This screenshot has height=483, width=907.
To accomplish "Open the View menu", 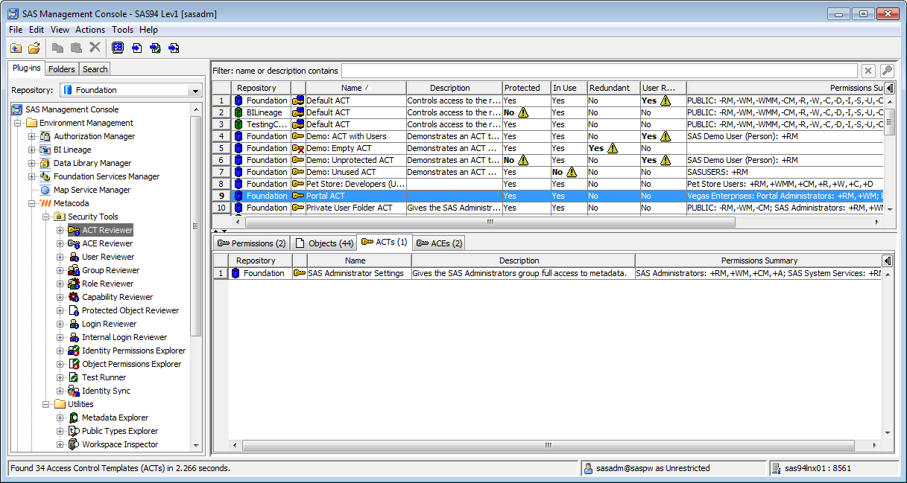I will click(x=60, y=30).
